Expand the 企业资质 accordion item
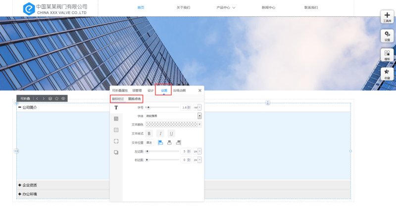Screen dimensions: 396x207 [x=30, y=185]
